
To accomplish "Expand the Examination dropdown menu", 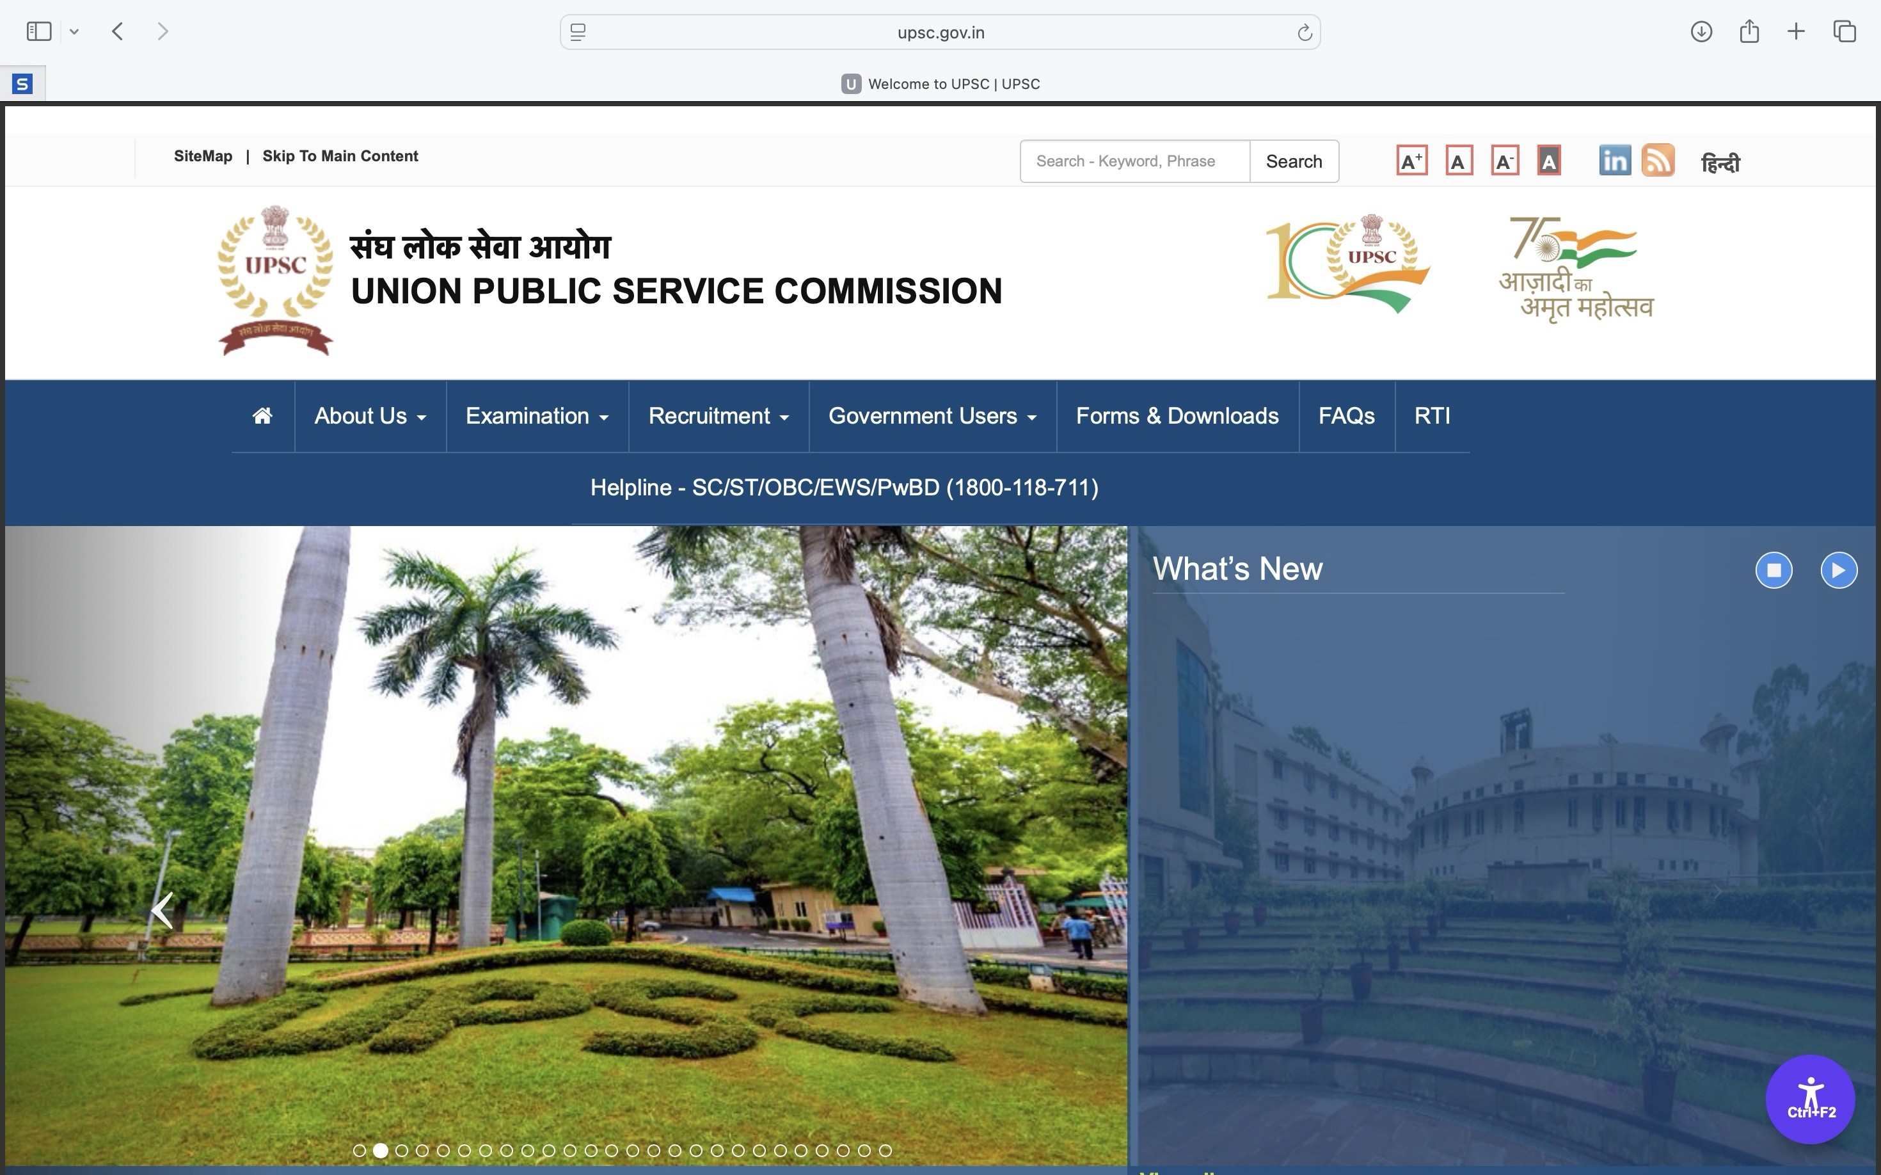I will coord(536,416).
